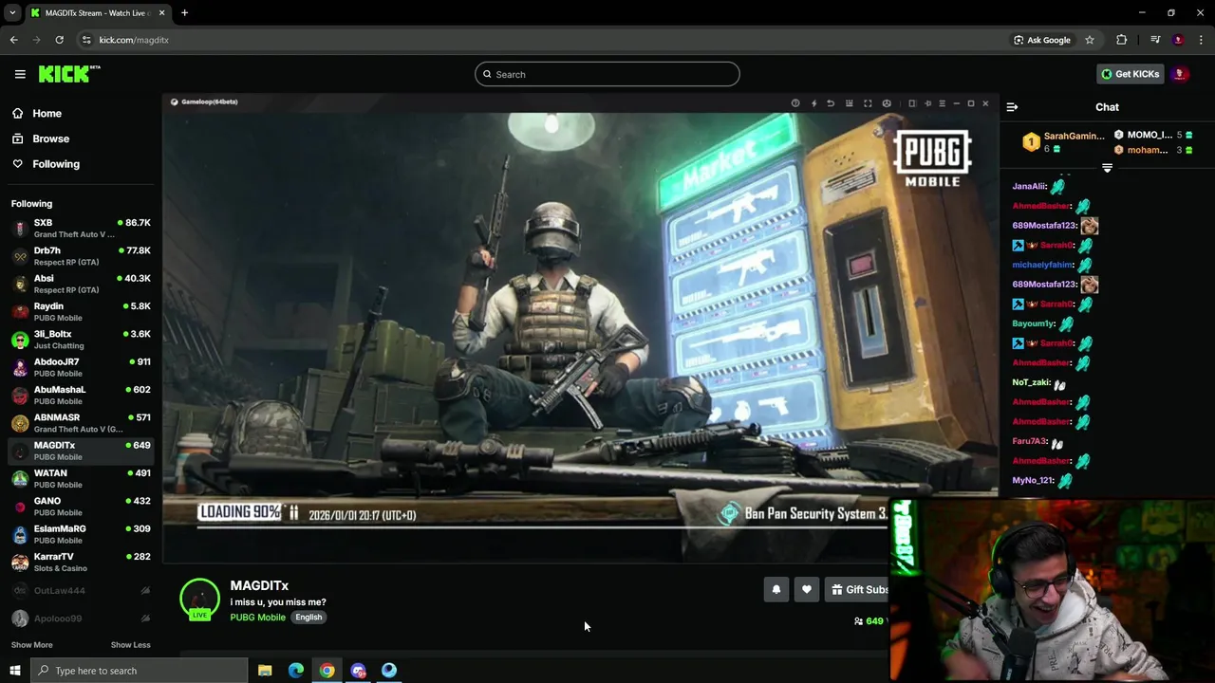Click MAGDITx live avatar
The height and width of the screenshot is (683, 1215).
tap(199, 599)
